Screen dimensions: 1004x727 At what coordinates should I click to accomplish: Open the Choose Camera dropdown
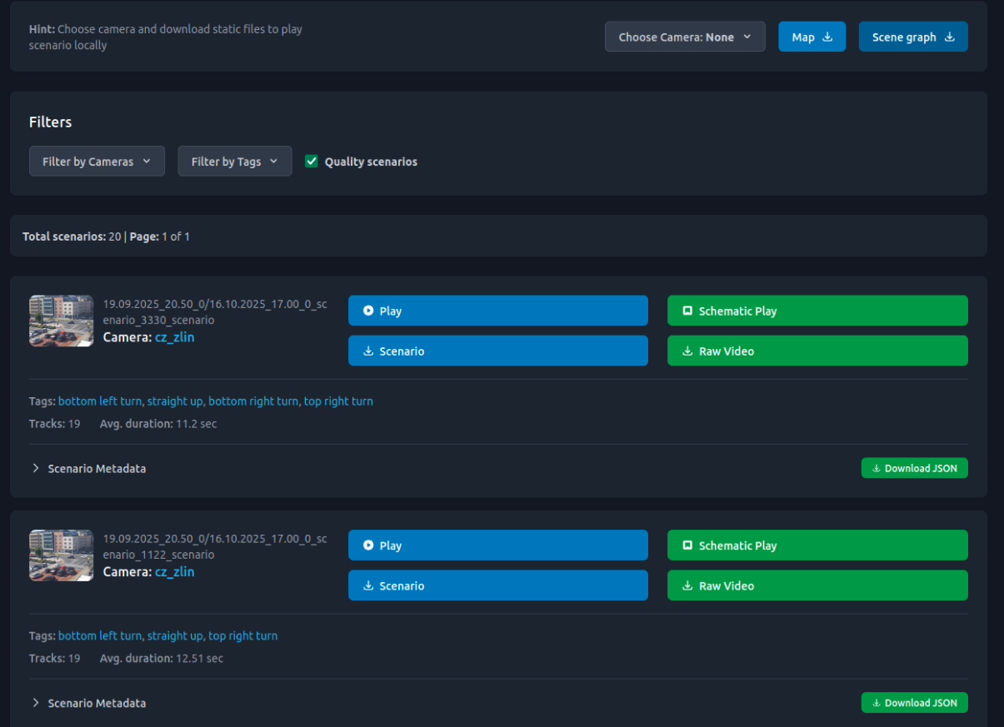coord(684,37)
